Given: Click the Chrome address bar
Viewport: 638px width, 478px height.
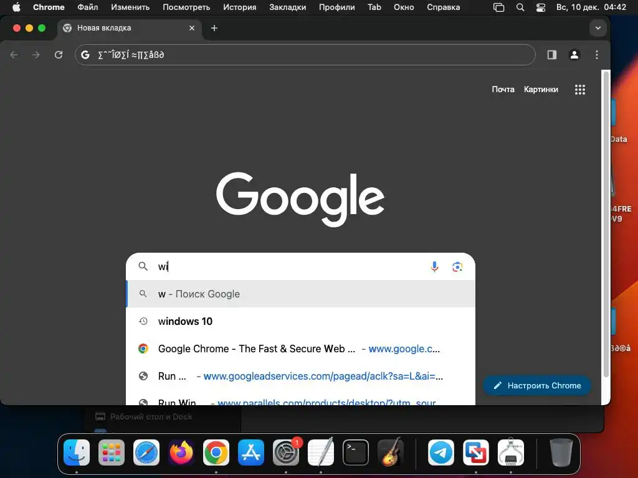Looking at the screenshot, I should (x=305, y=55).
